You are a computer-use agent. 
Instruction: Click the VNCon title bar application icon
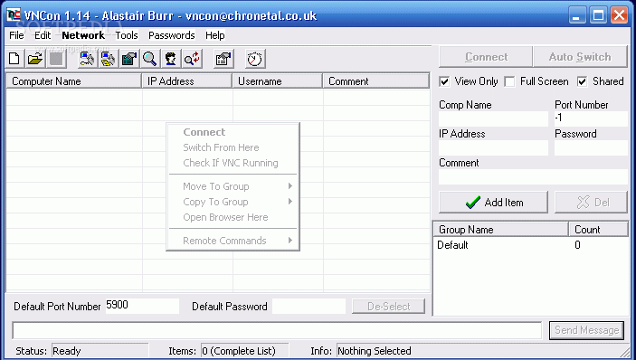coord(14,14)
